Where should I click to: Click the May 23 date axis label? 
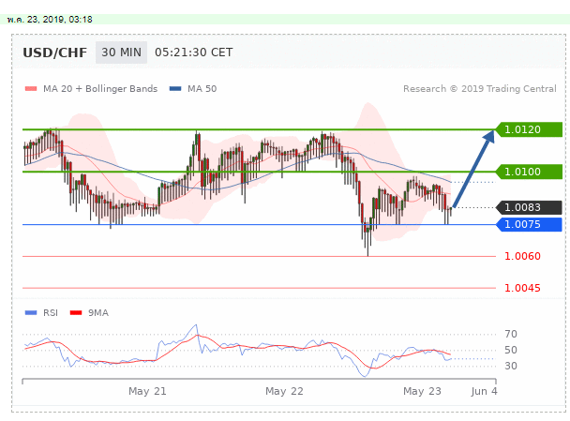click(x=422, y=391)
